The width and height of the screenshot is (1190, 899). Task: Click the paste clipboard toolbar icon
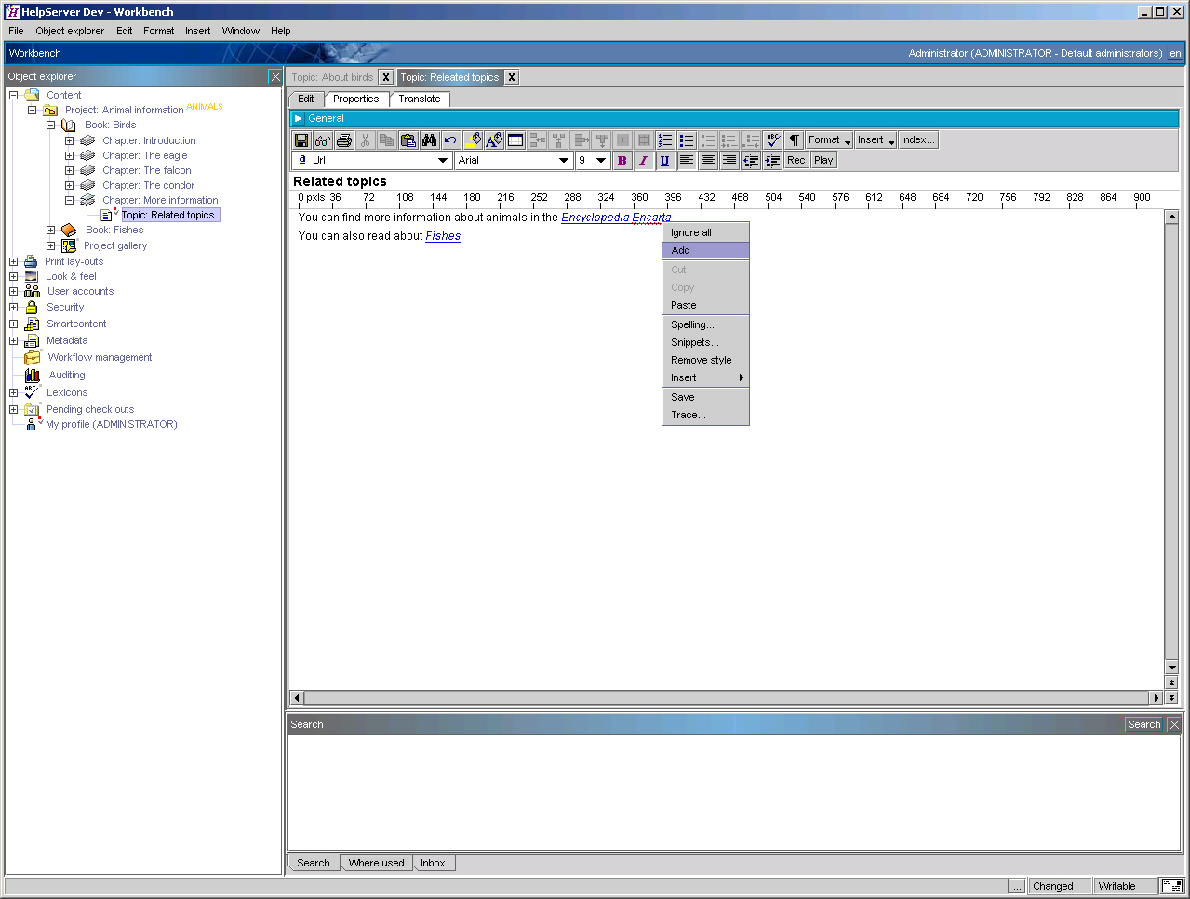pyautogui.click(x=408, y=140)
